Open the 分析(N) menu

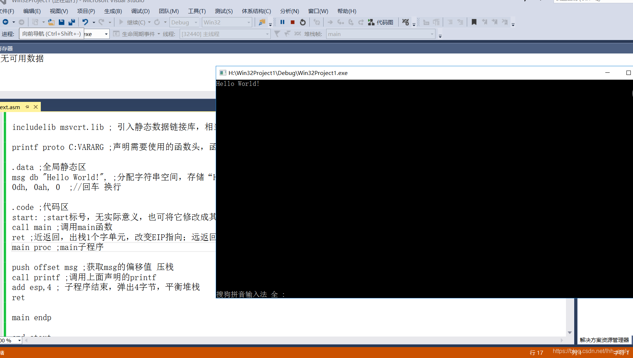tap(289, 11)
